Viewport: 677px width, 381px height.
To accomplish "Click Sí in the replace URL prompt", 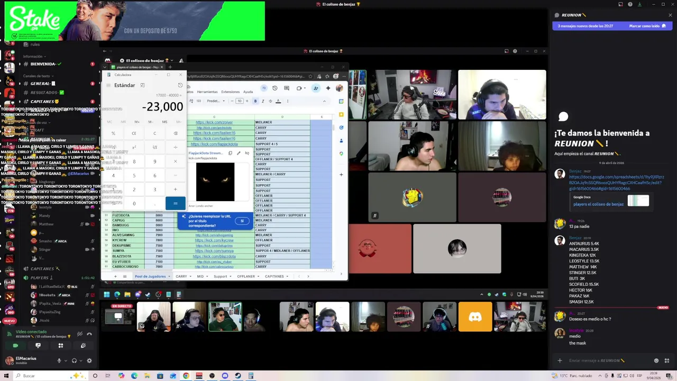I will click(242, 221).
